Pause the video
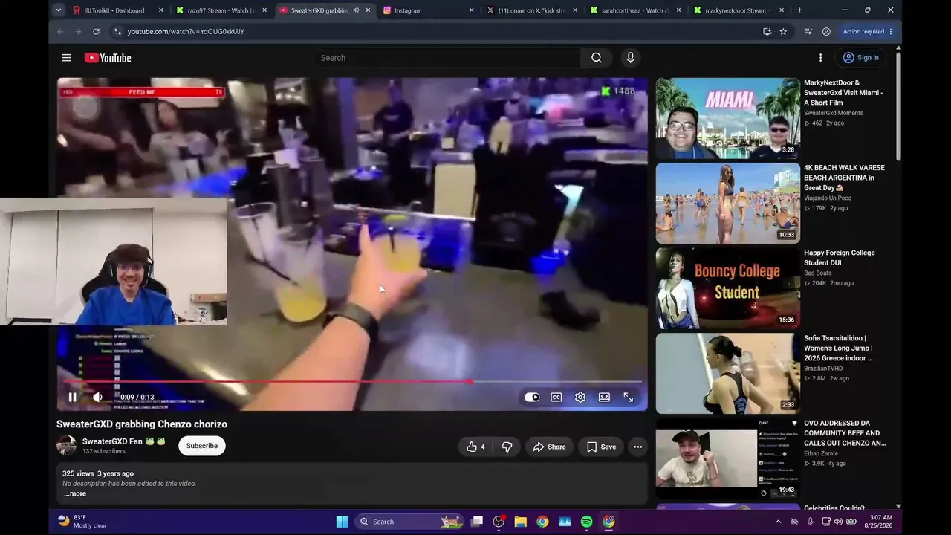 click(x=72, y=398)
